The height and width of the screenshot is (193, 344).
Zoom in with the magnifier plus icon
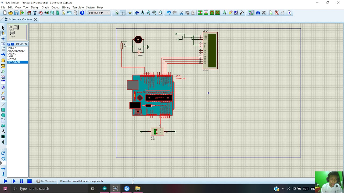(x=143, y=13)
